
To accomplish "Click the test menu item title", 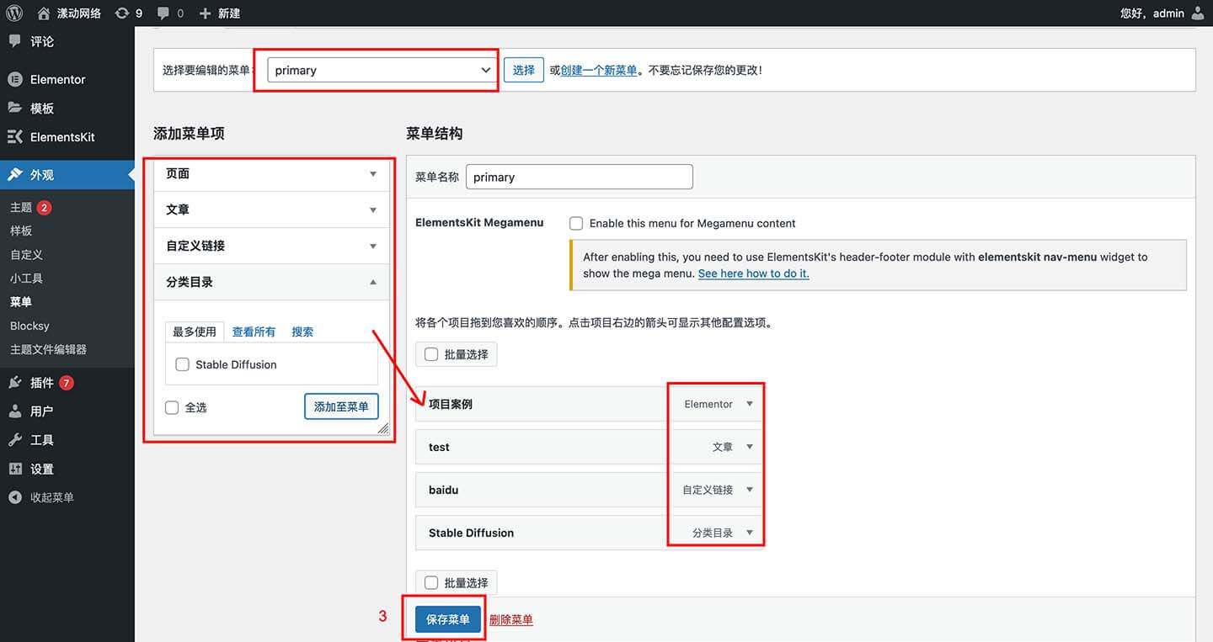I will pos(439,447).
